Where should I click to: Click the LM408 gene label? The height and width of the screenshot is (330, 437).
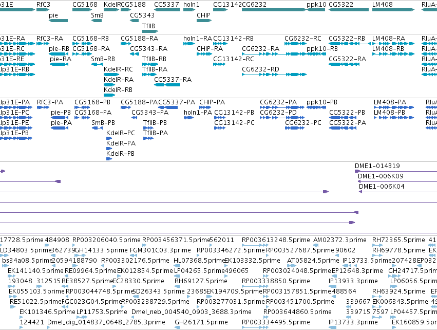383,5
